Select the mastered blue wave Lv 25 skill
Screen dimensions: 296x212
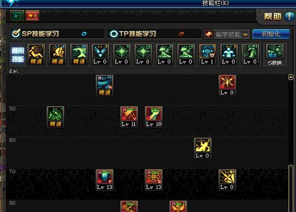point(104,85)
